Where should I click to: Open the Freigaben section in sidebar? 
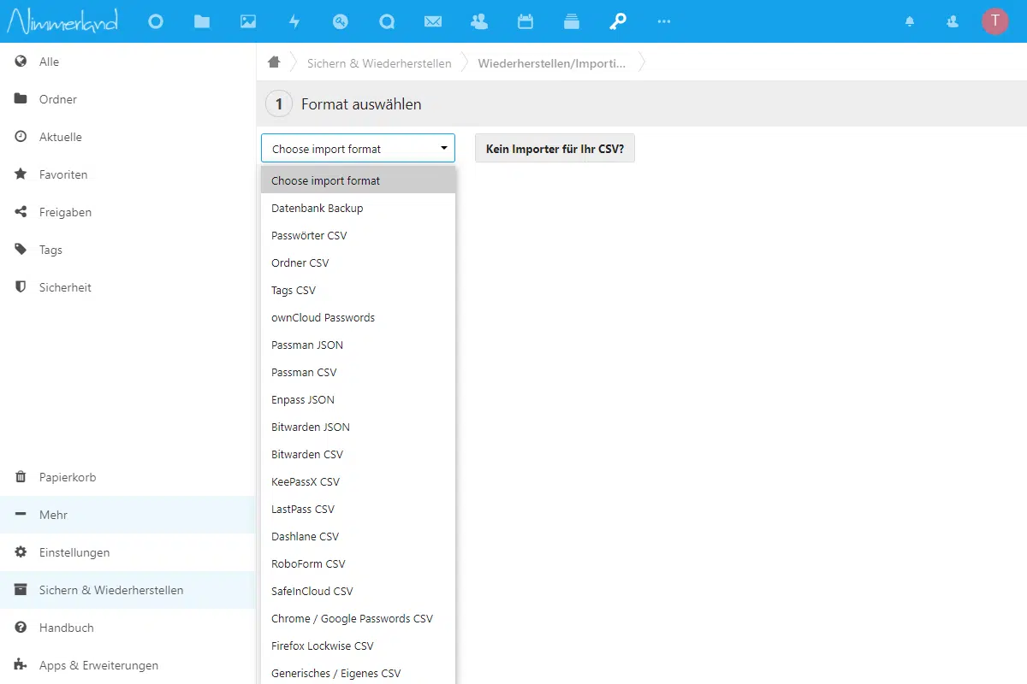(128, 212)
